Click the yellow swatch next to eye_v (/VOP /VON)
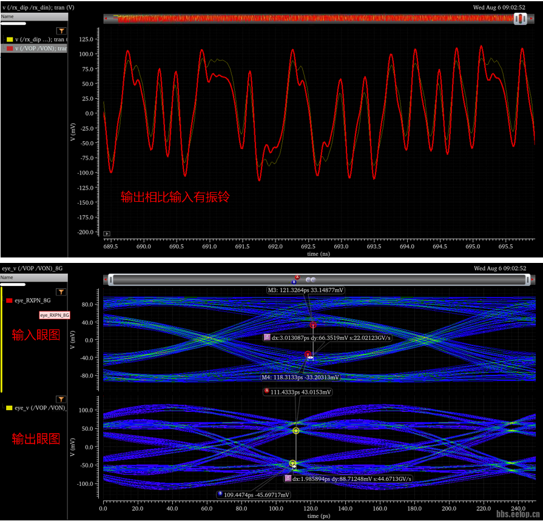Screen dimensions: 543x521 click(9, 408)
